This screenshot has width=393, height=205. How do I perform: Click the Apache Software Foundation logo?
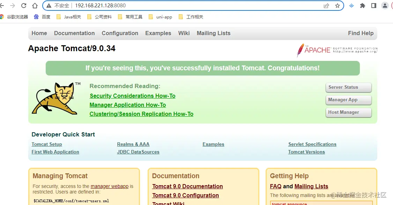[x=337, y=50]
